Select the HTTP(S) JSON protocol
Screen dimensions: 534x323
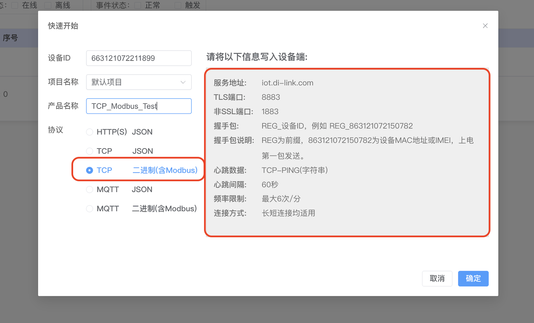pyautogui.click(x=89, y=132)
